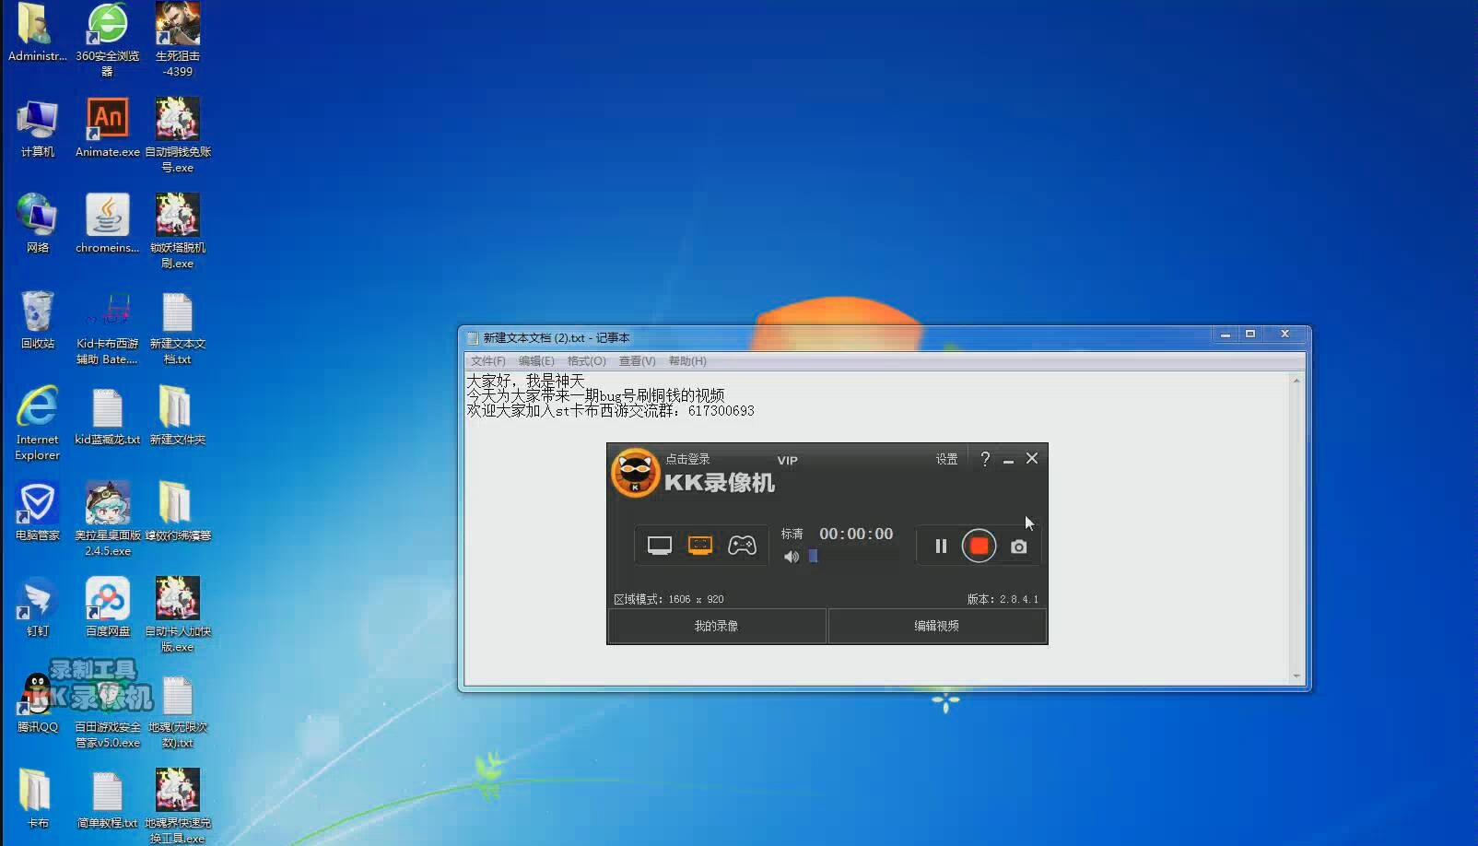This screenshot has width=1478, height=846.
Task: Open Notepad 帮助(H) menu
Action: [x=687, y=361]
